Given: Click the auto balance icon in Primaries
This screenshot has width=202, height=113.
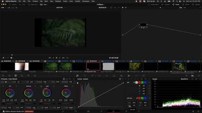Looking at the screenshot, I should [3, 82].
